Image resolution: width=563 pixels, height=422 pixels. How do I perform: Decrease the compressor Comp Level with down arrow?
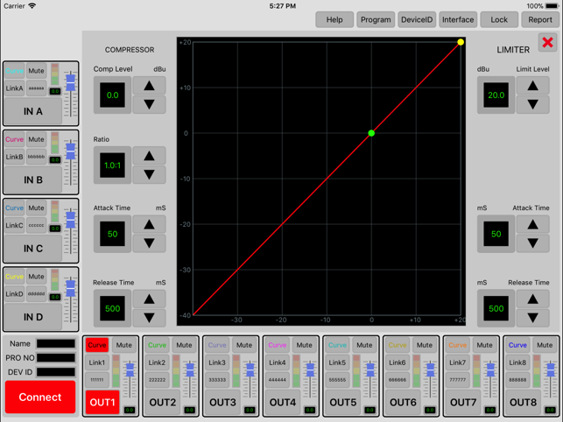click(x=149, y=104)
